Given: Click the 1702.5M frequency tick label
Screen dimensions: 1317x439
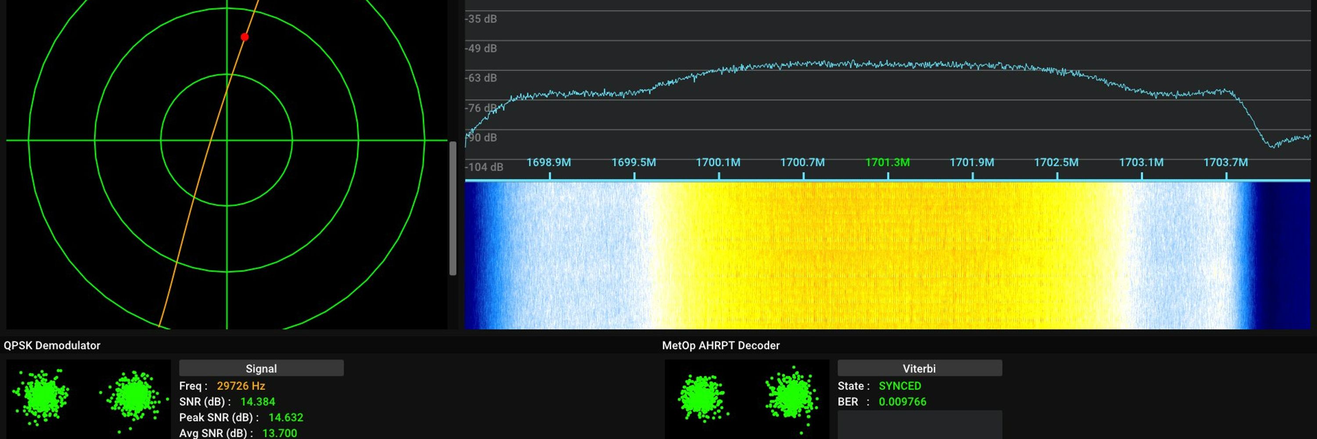Looking at the screenshot, I should pyautogui.click(x=1056, y=162).
